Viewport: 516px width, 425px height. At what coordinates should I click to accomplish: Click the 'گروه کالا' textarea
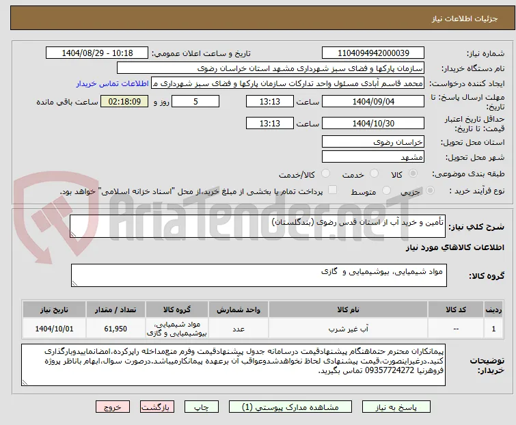[258, 275]
